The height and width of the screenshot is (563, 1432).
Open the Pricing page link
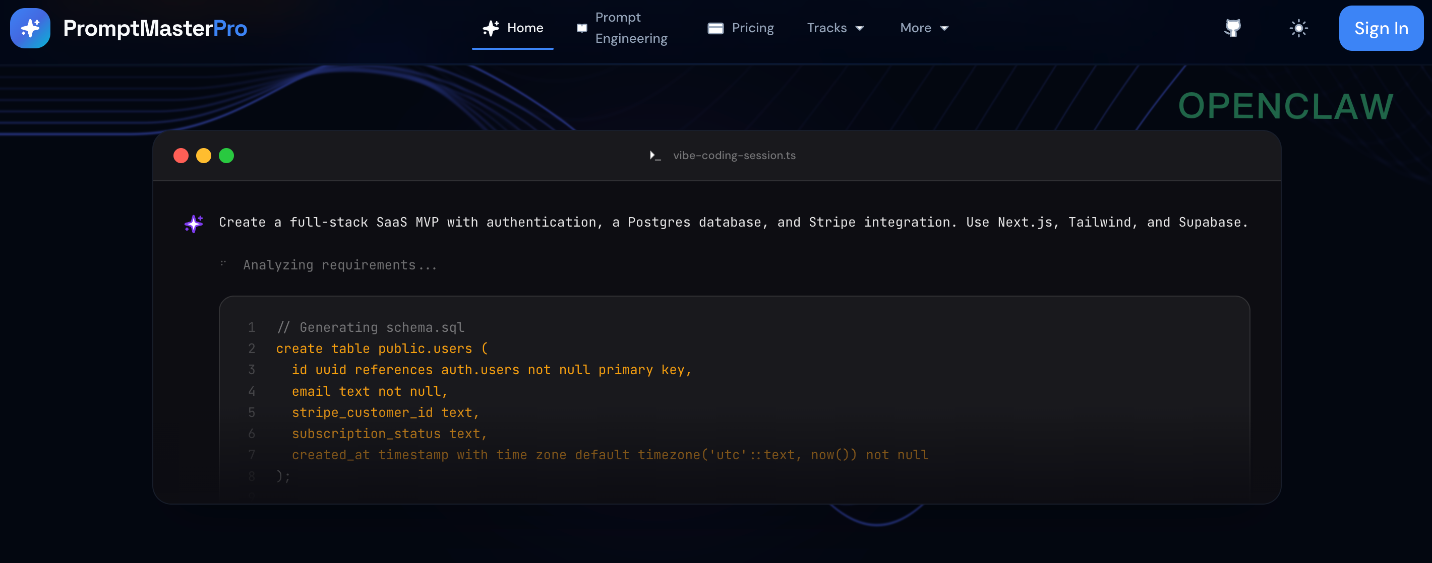(752, 28)
